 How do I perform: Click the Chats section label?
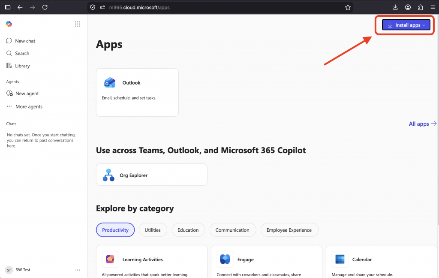pyautogui.click(x=11, y=124)
